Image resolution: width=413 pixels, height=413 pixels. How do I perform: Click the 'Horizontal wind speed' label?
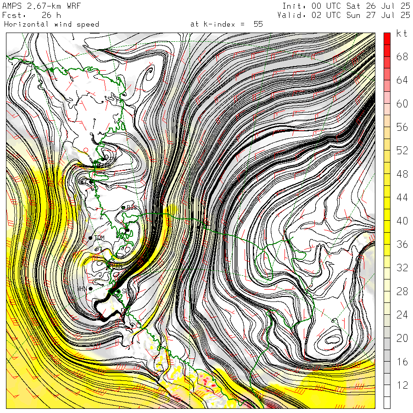51,24
